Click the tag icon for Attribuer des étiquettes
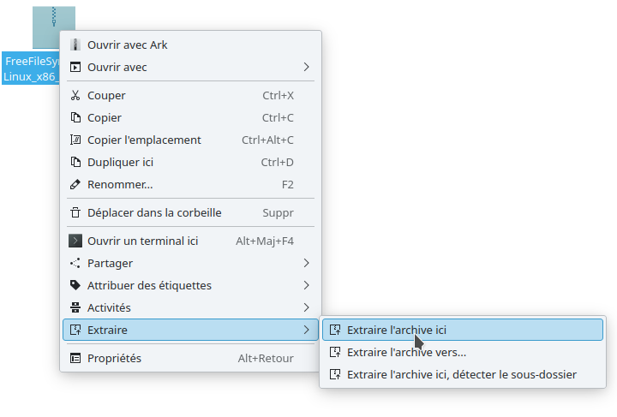 pos(75,286)
